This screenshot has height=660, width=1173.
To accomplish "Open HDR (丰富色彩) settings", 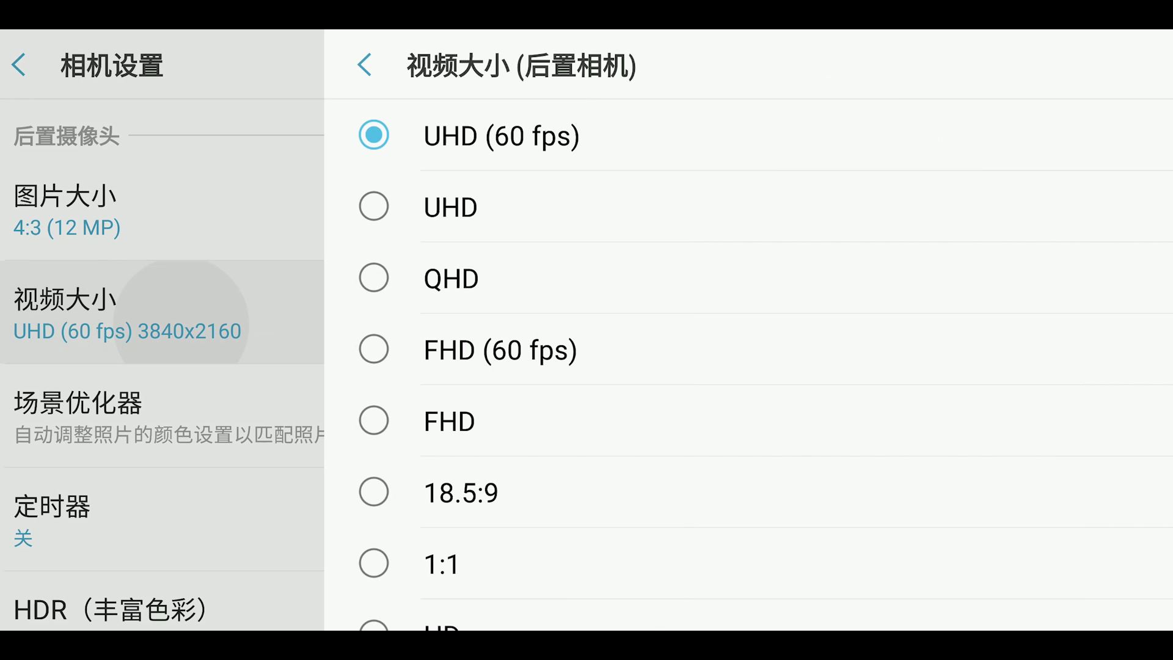I will click(x=110, y=609).
